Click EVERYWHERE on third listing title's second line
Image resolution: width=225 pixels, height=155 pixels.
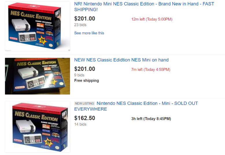(91, 109)
